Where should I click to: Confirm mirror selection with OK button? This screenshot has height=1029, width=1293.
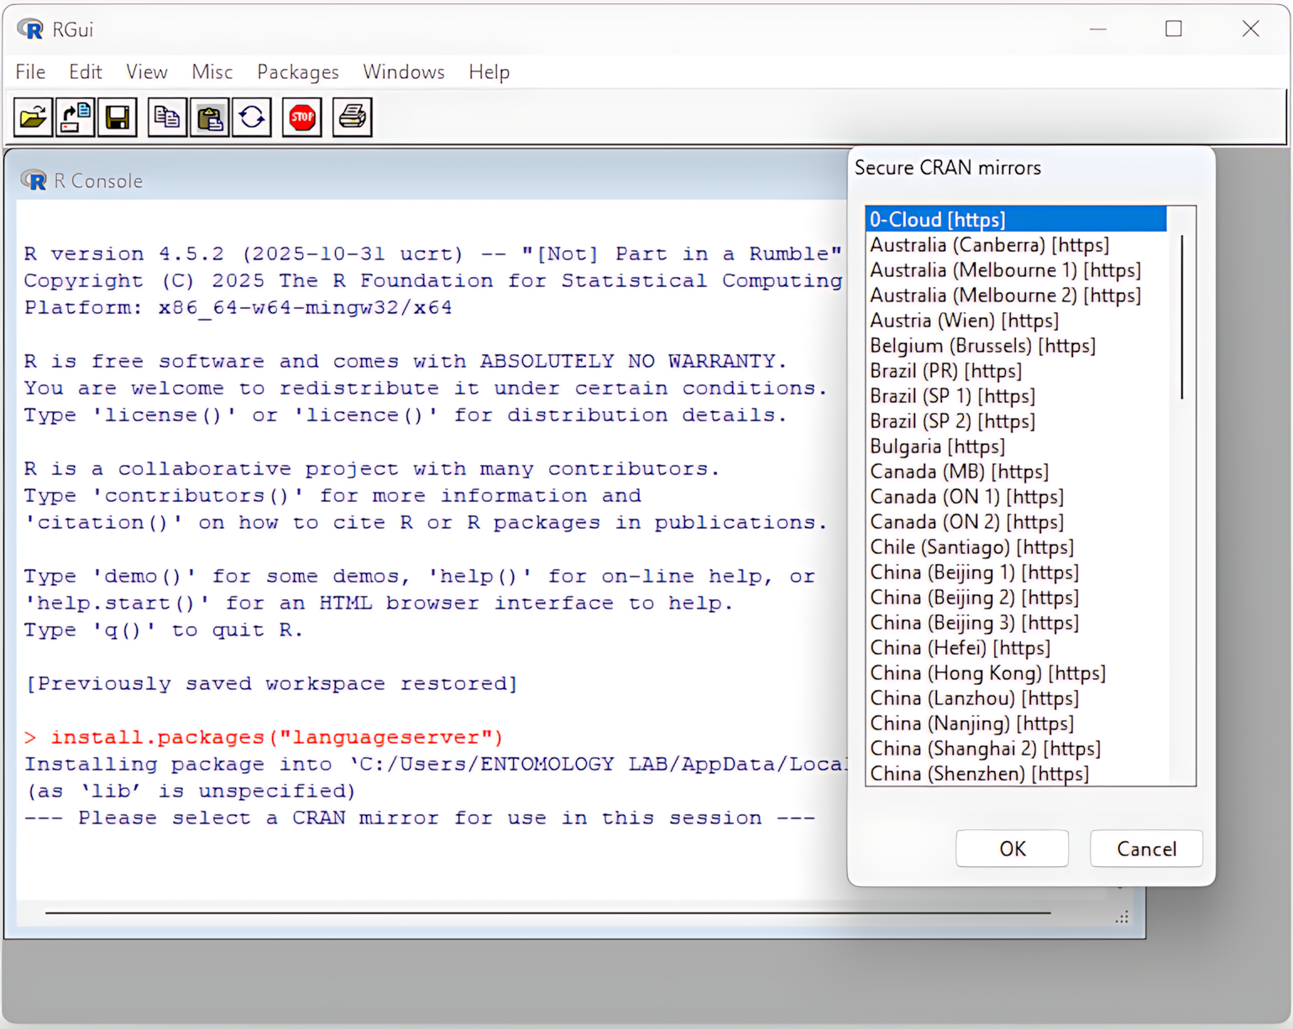point(1012,849)
